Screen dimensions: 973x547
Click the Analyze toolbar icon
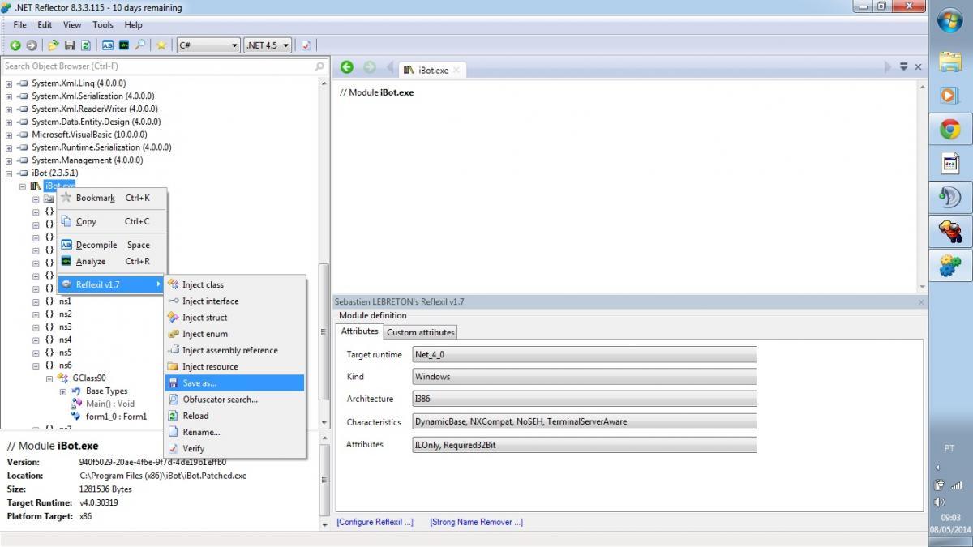(124, 45)
